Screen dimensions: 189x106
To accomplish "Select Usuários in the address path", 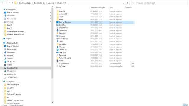I will point(51,3).
